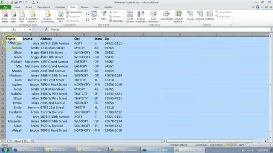
Task: Switch to the Home tab
Action: (x=17, y=7)
